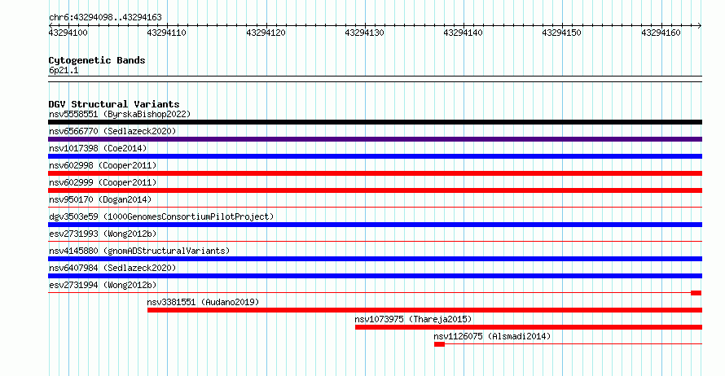
Task: Select the 6p21.1 band label
Action: pos(64,71)
